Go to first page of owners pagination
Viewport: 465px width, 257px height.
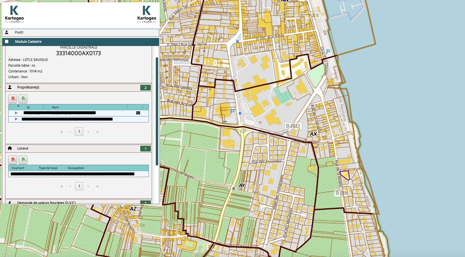(x=62, y=132)
